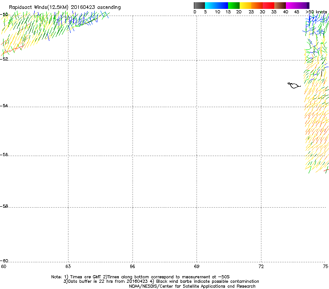Click the legend label 10
This screenshot has height=289, width=329.
[x=217, y=12]
